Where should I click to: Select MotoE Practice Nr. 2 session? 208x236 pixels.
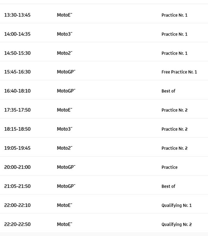(174, 110)
